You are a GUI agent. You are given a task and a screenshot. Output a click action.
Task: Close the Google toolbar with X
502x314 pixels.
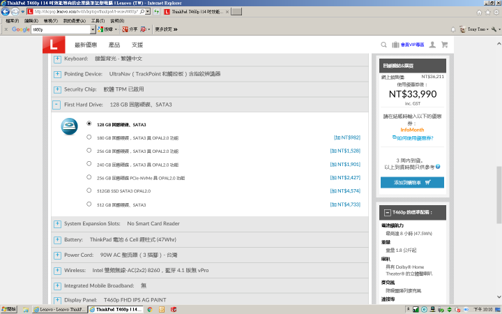coord(6,29)
